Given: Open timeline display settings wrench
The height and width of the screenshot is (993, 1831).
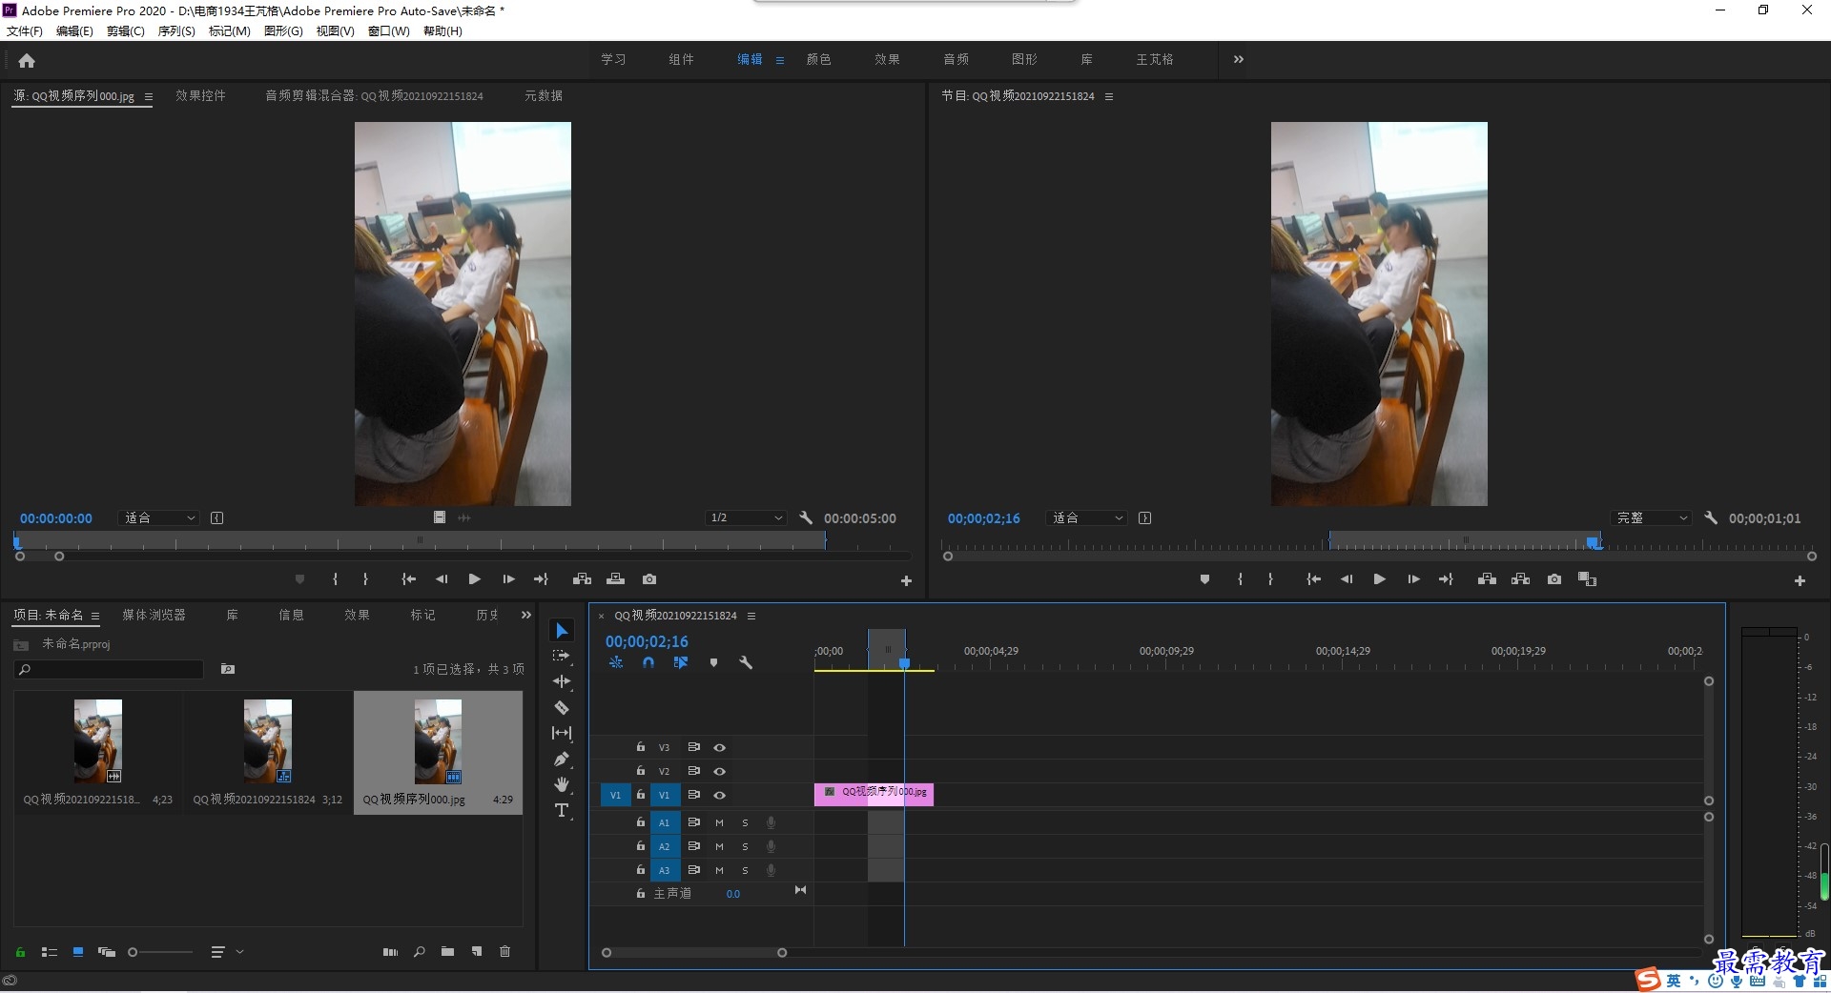Looking at the screenshot, I should [x=746, y=662].
